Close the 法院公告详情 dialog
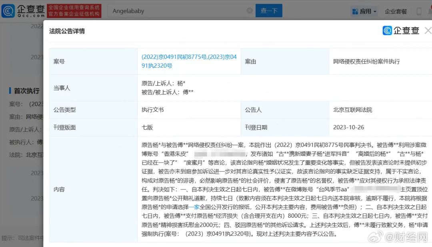 428,30
